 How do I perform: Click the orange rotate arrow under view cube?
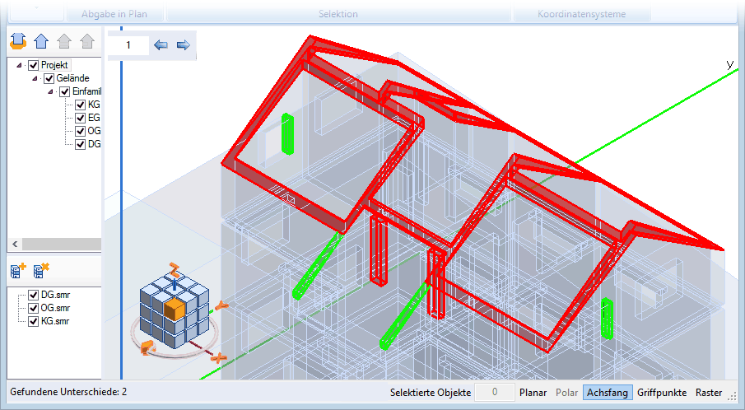(x=147, y=347)
